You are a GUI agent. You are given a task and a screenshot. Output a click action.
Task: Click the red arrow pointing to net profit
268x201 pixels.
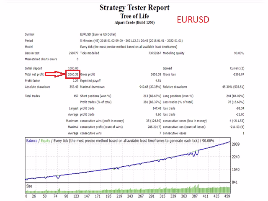point(55,74)
